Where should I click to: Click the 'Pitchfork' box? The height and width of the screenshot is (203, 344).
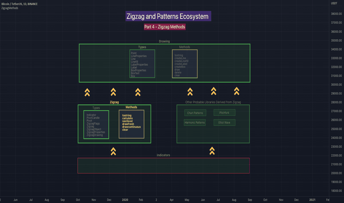224,113
